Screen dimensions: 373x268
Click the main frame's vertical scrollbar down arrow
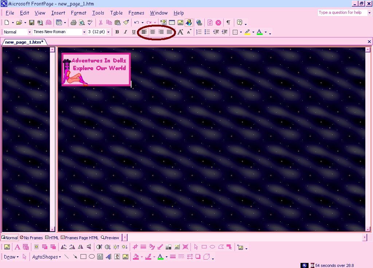coord(368,229)
